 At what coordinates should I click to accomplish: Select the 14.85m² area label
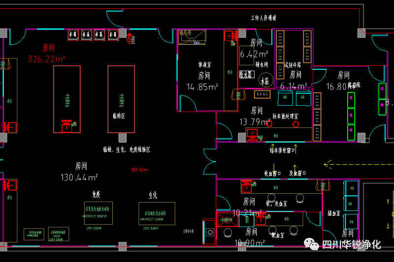tap(202, 87)
